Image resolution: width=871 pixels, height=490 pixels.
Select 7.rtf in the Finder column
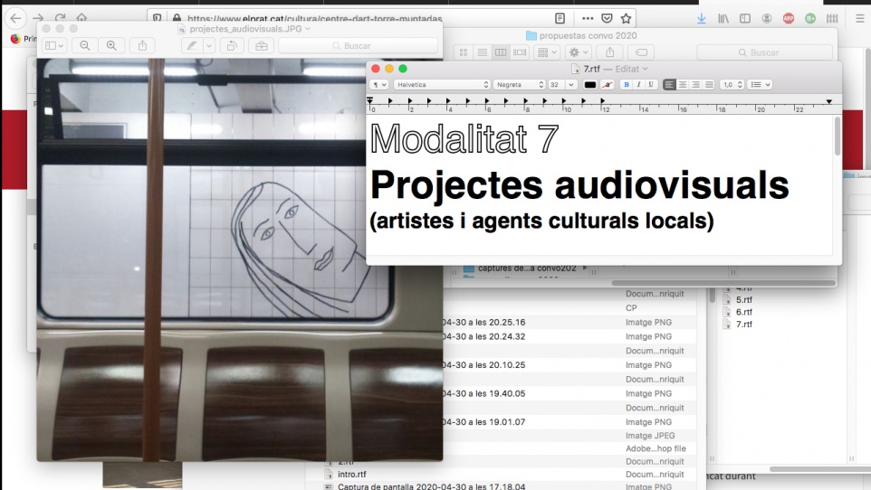tap(744, 324)
